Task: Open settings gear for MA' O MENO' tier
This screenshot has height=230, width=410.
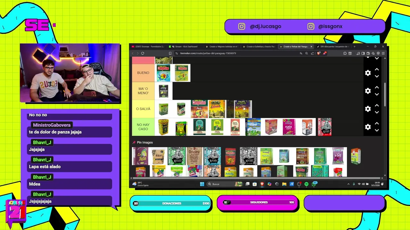Action: point(368,91)
